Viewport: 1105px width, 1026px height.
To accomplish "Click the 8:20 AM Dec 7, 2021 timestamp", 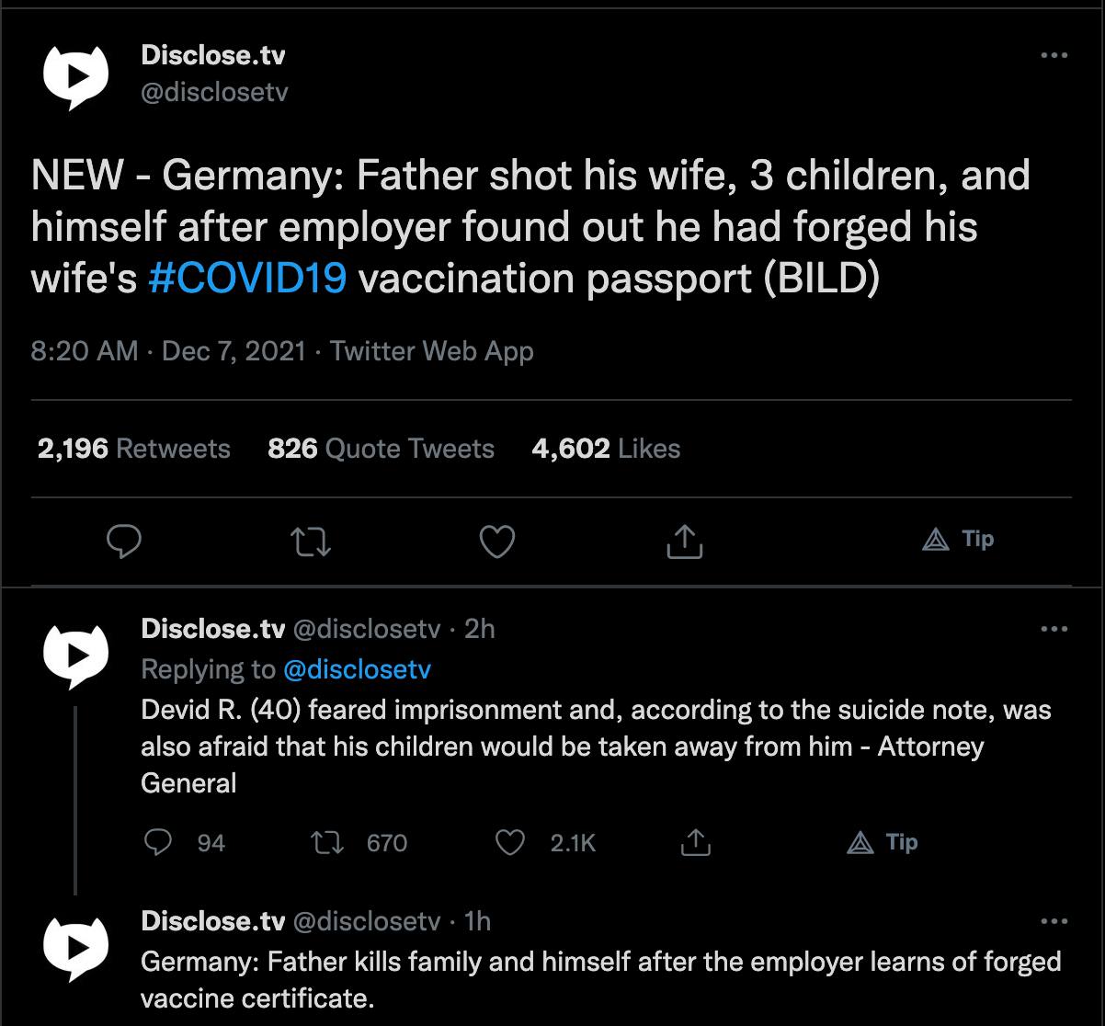I will [x=168, y=351].
